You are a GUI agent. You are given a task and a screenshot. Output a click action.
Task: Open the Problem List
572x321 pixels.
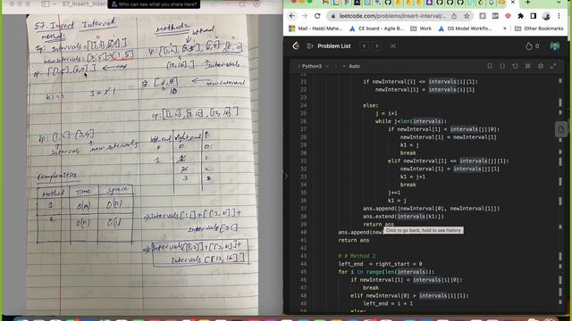coord(329,45)
